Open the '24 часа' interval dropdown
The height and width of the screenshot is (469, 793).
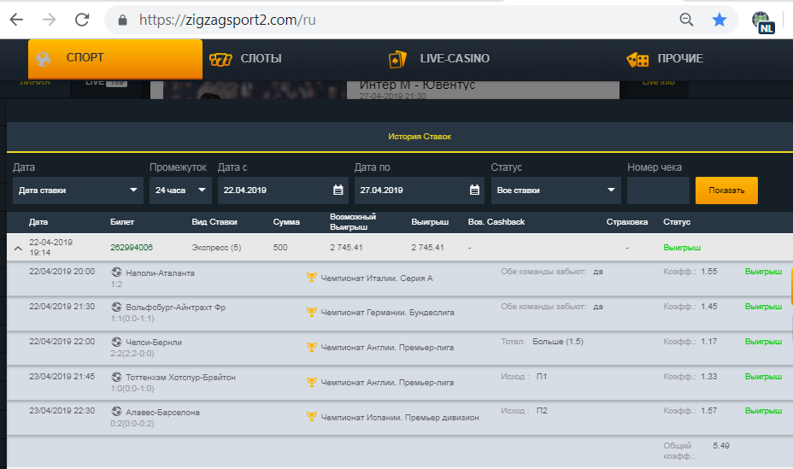179,191
